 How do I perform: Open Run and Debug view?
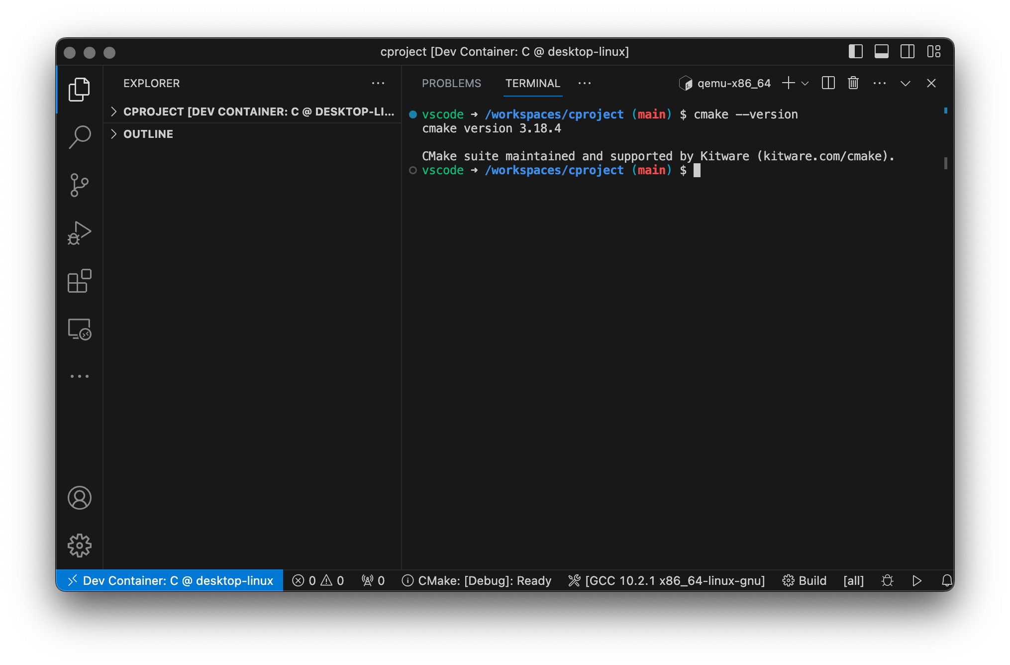(80, 233)
